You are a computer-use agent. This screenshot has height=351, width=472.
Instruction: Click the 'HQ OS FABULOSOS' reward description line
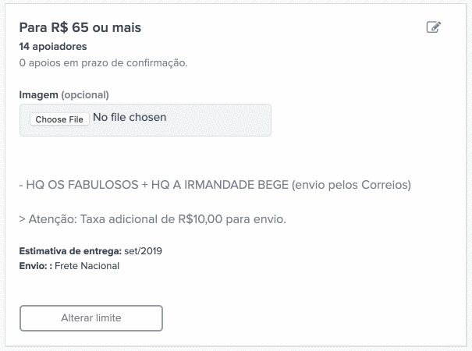[x=215, y=185]
